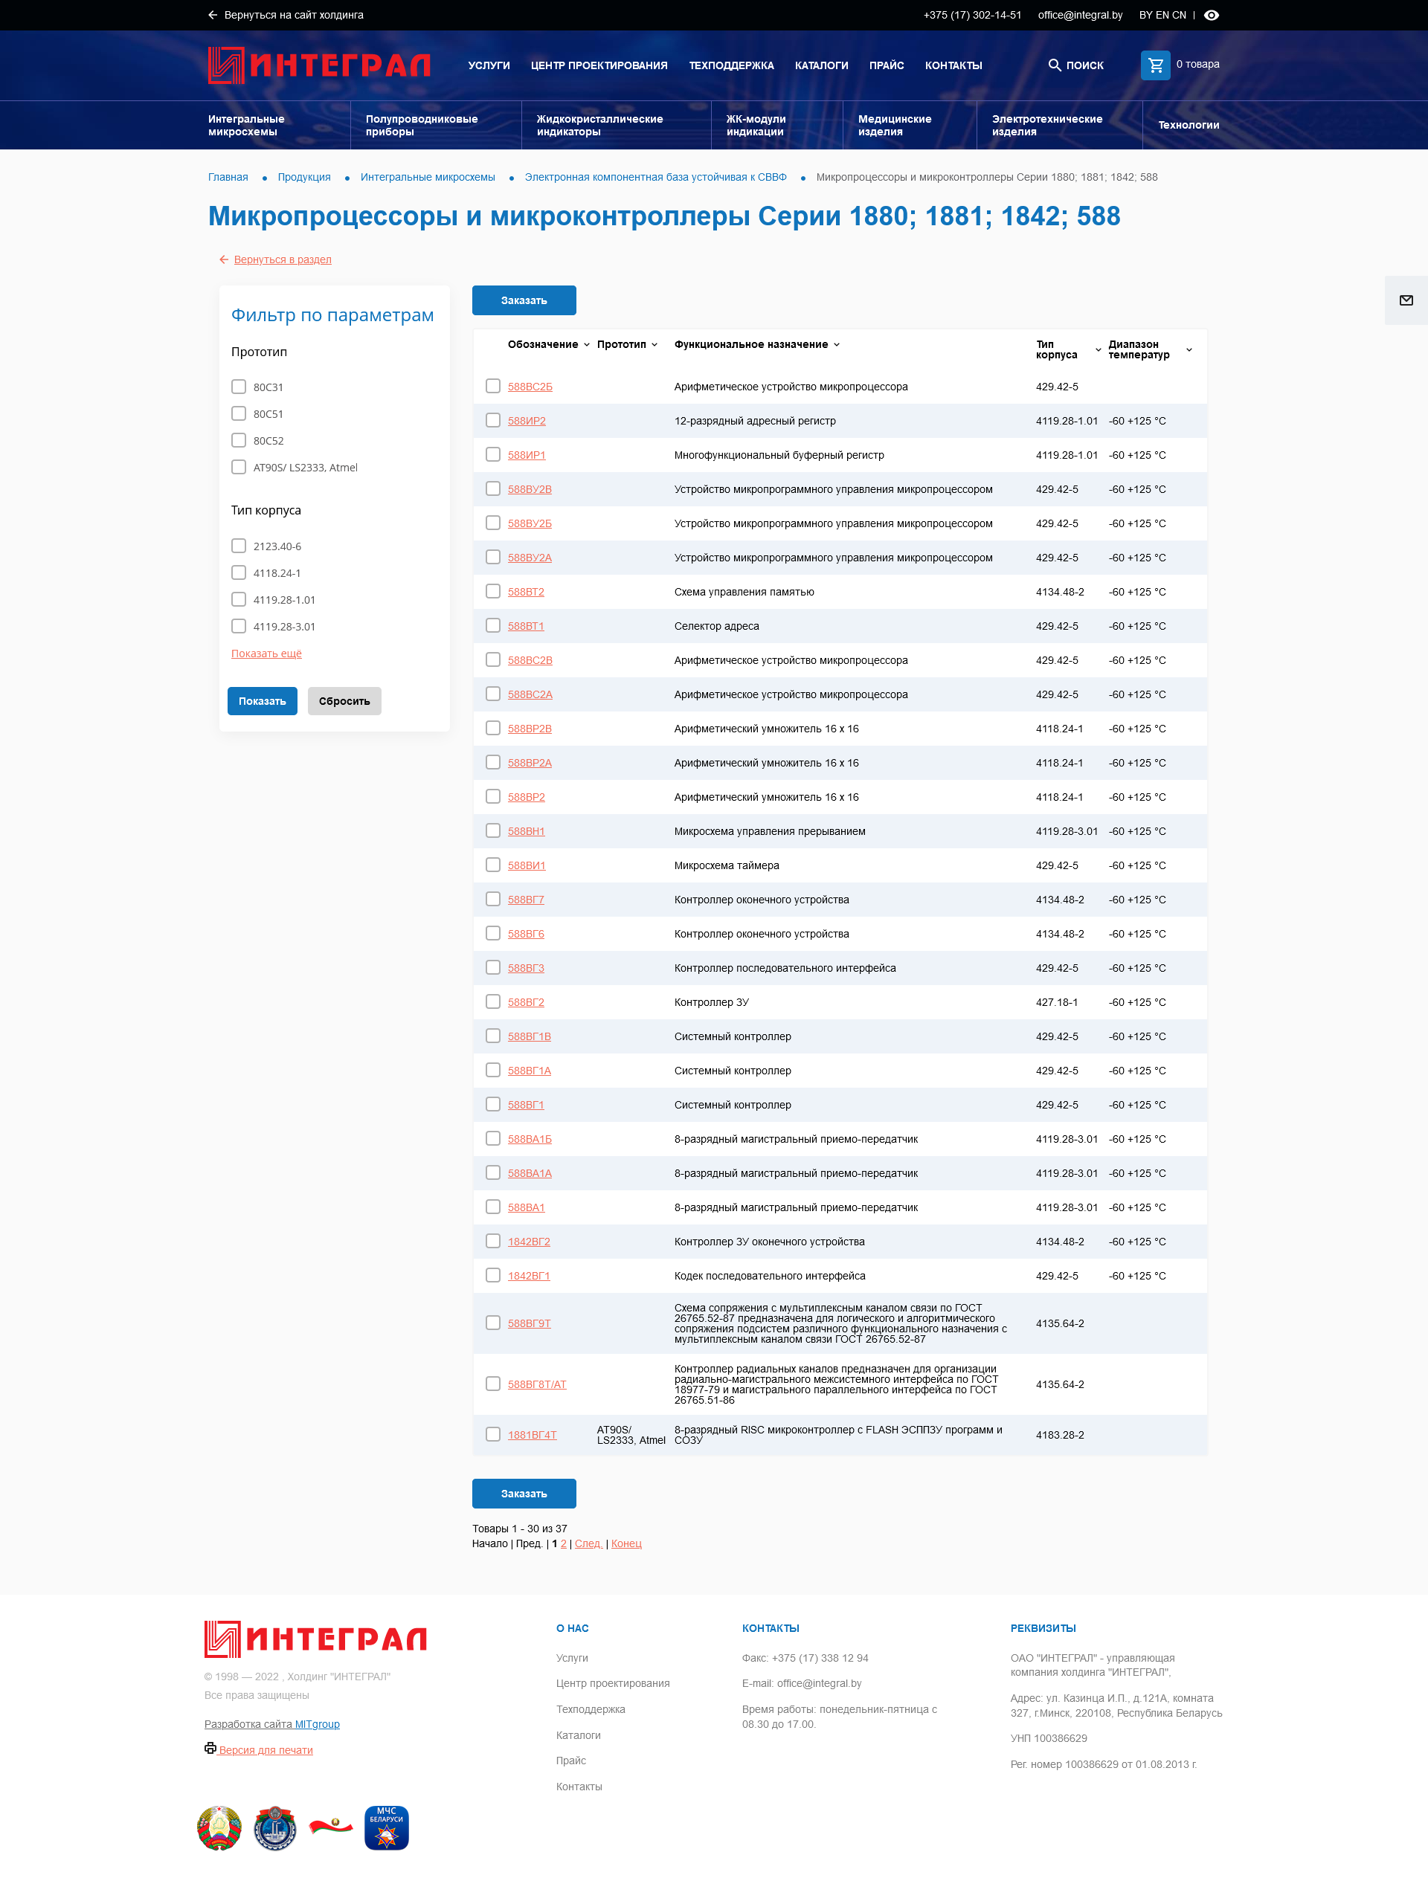Open the 588ВГ8Т/АТ product link
This screenshot has height=1878, width=1428.
tap(536, 1384)
